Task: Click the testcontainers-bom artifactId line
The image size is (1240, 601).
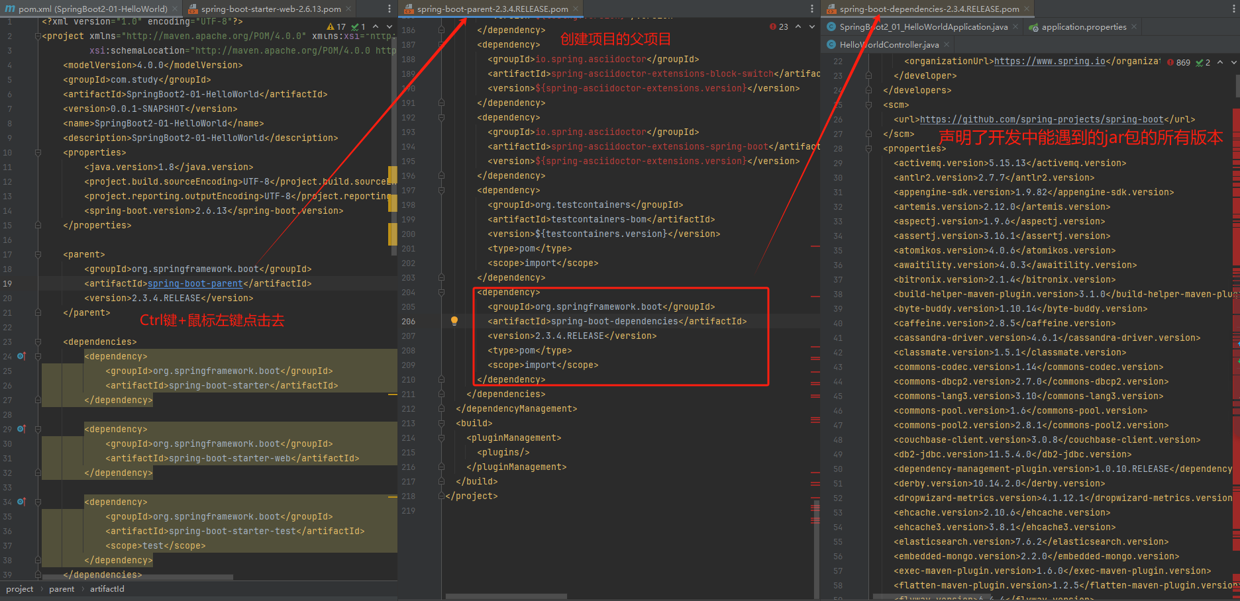Action: [601, 219]
